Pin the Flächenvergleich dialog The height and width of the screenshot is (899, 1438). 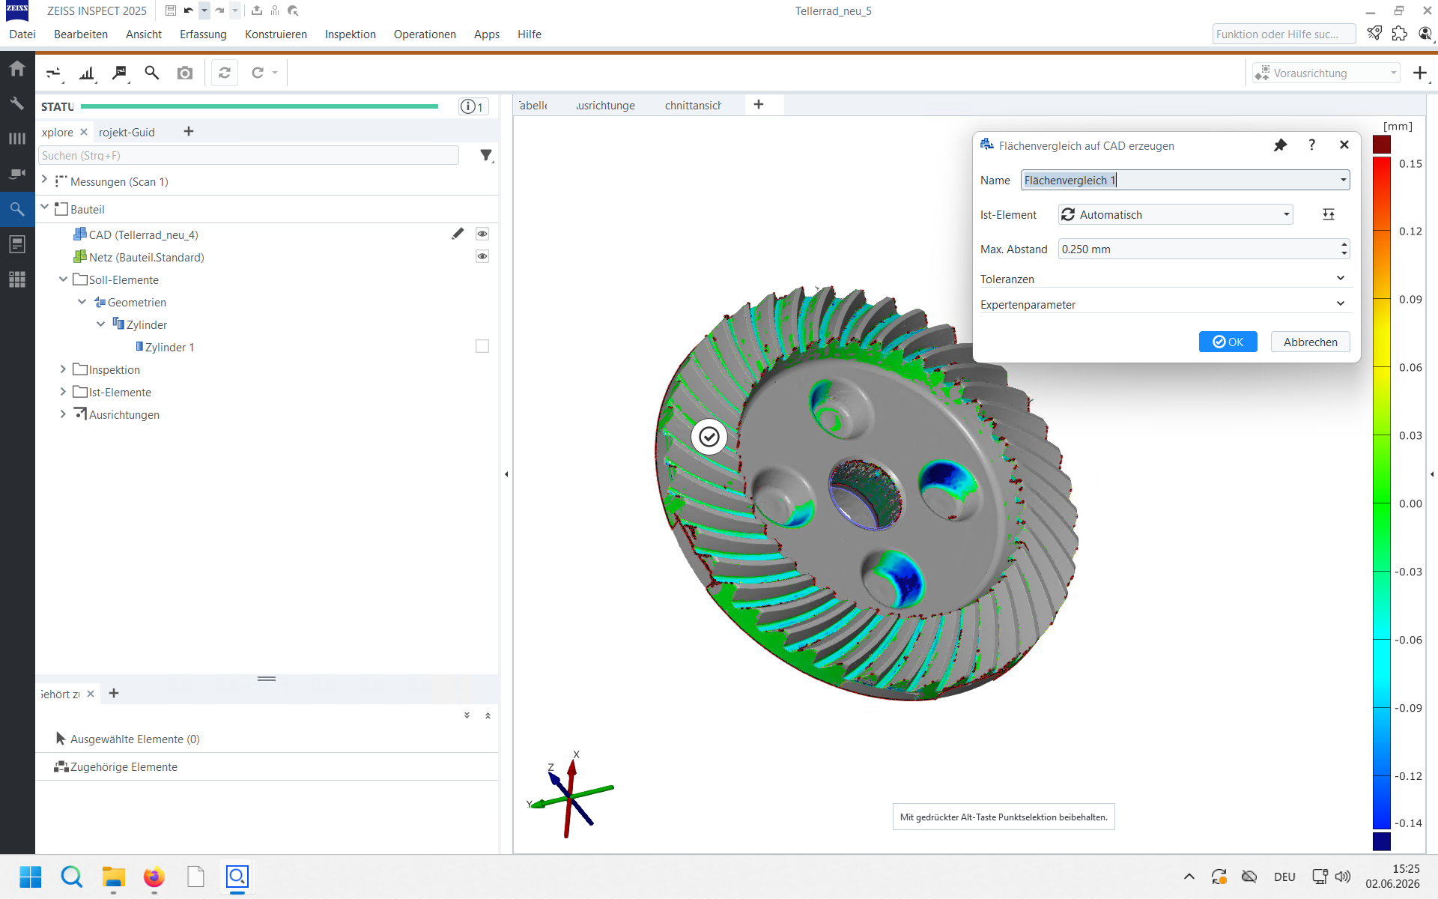[x=1280, y=145]
